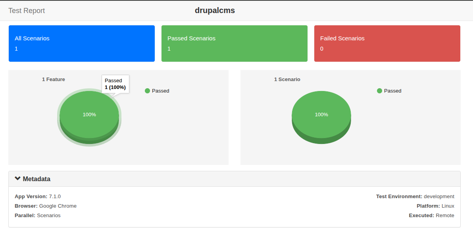Viewport: 473px width, 231px height.
Task: Select the red Failed Scenarios card
Action: [387, 44]
